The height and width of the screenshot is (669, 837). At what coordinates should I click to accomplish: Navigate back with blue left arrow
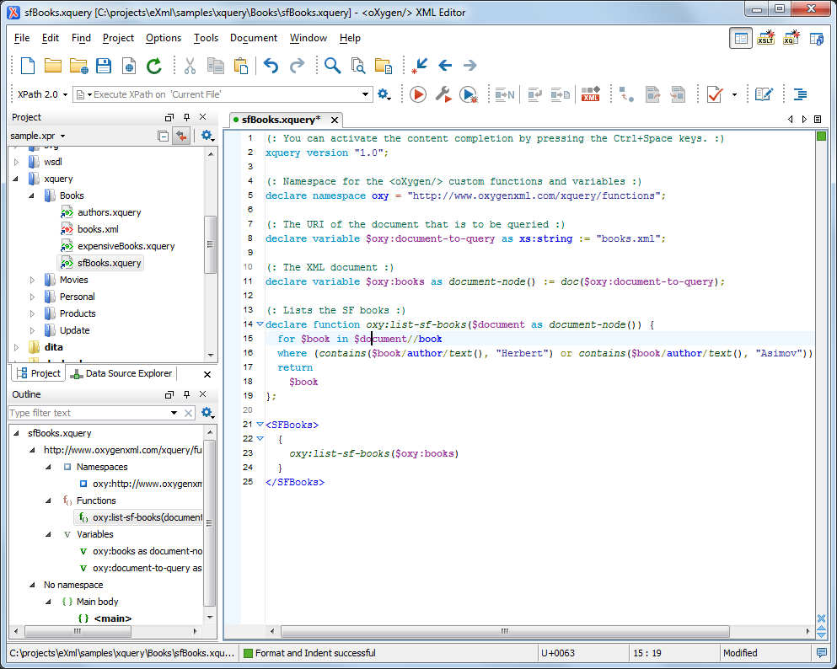pos(445,66)
